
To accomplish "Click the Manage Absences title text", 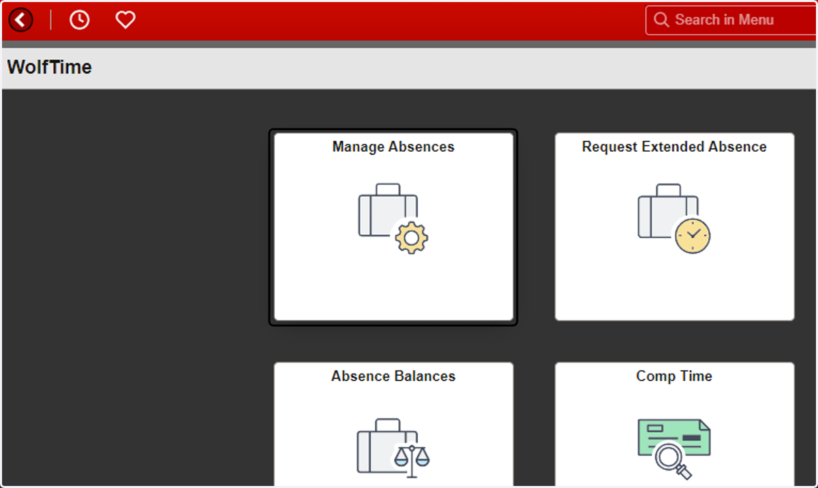I will [393, 147].
